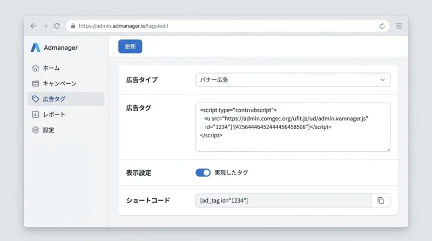The width and height of the screenshot is (432, 241).
Task: Click the blue 更新 button
Action: click(x=130, y=46)
